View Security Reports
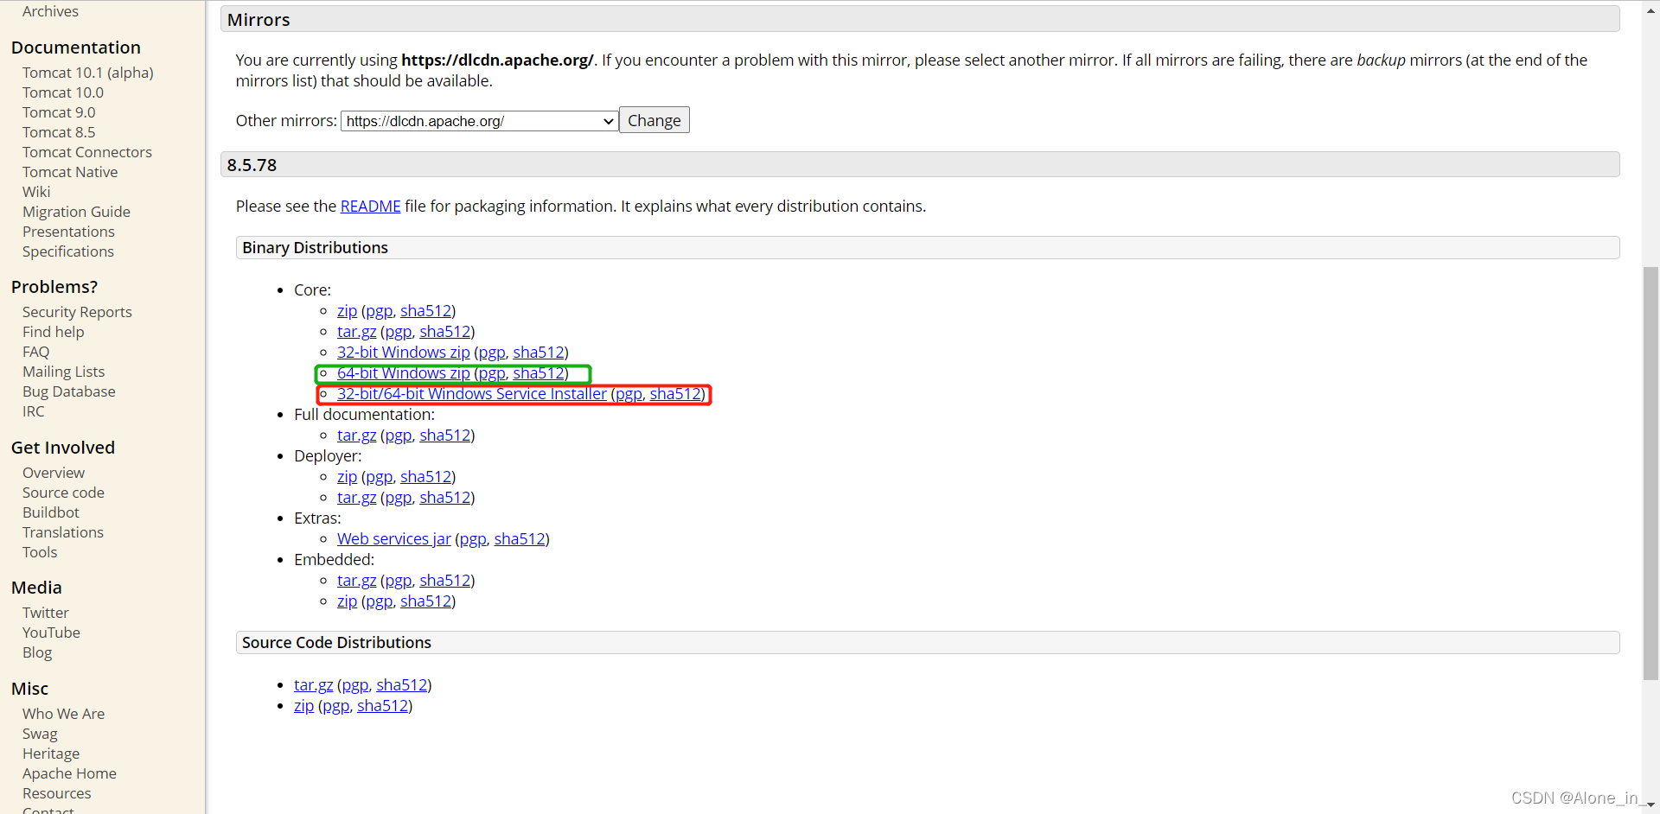 coord(77,312)
